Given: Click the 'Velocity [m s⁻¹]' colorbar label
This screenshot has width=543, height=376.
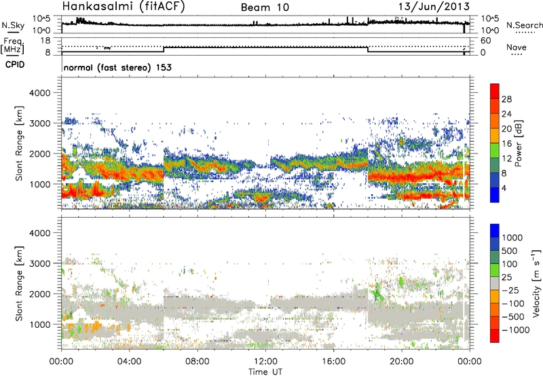Looking at the screenshot, I should point(536,283).
